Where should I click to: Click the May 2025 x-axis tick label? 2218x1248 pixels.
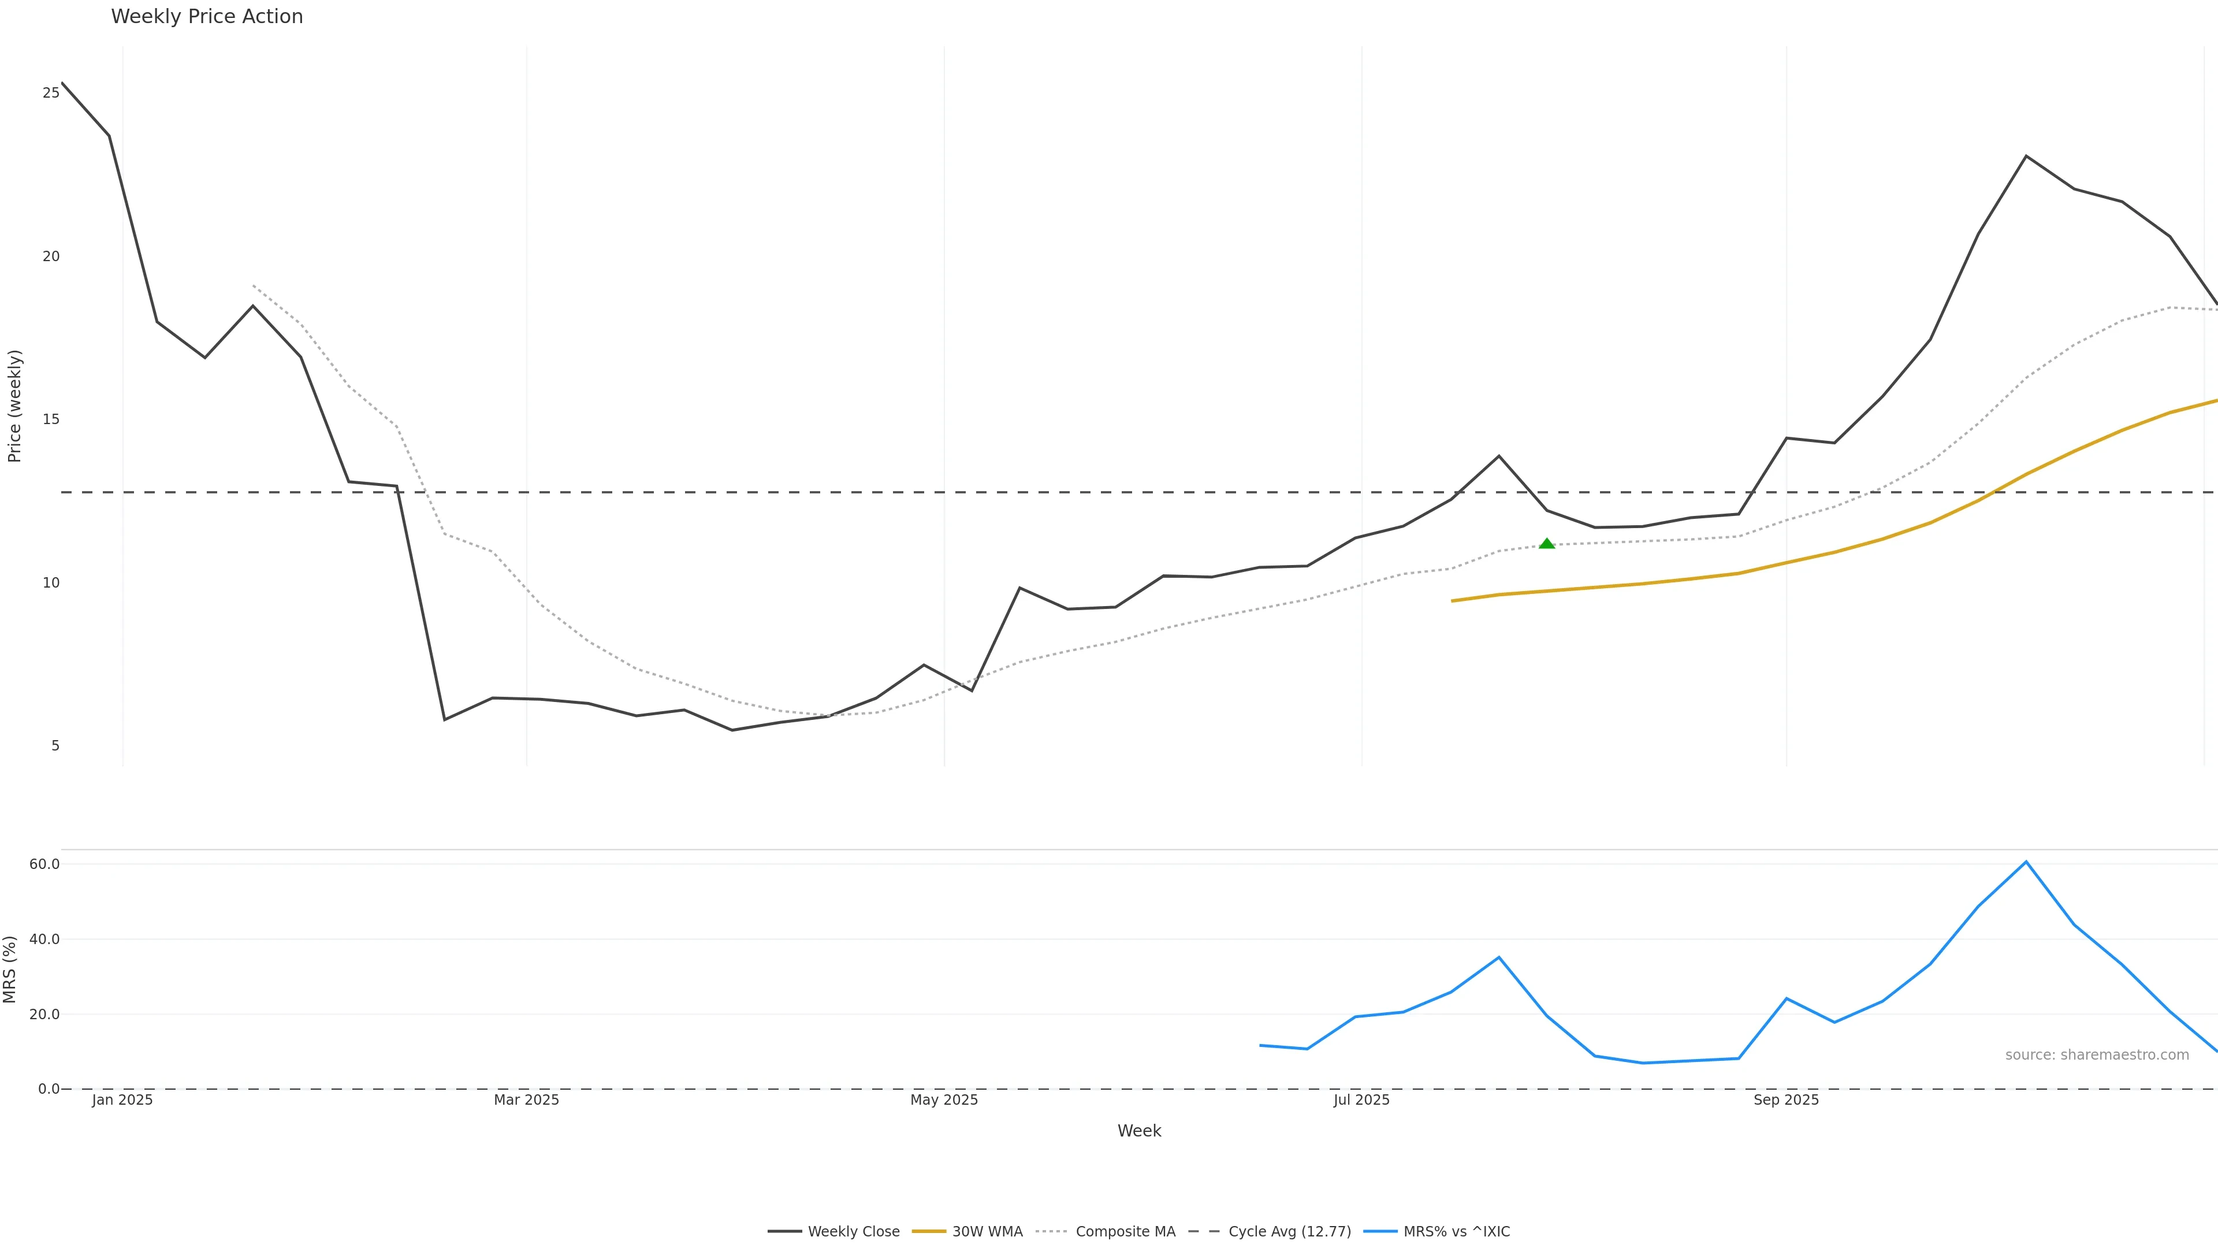(x=944, y=1100)
